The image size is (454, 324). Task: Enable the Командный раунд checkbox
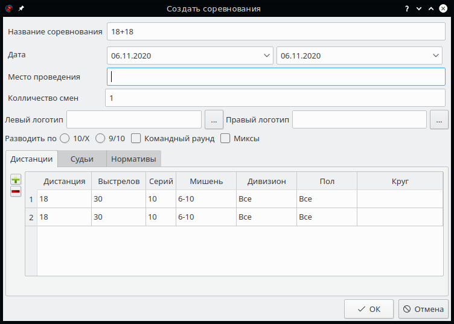[x=136, y=138]
